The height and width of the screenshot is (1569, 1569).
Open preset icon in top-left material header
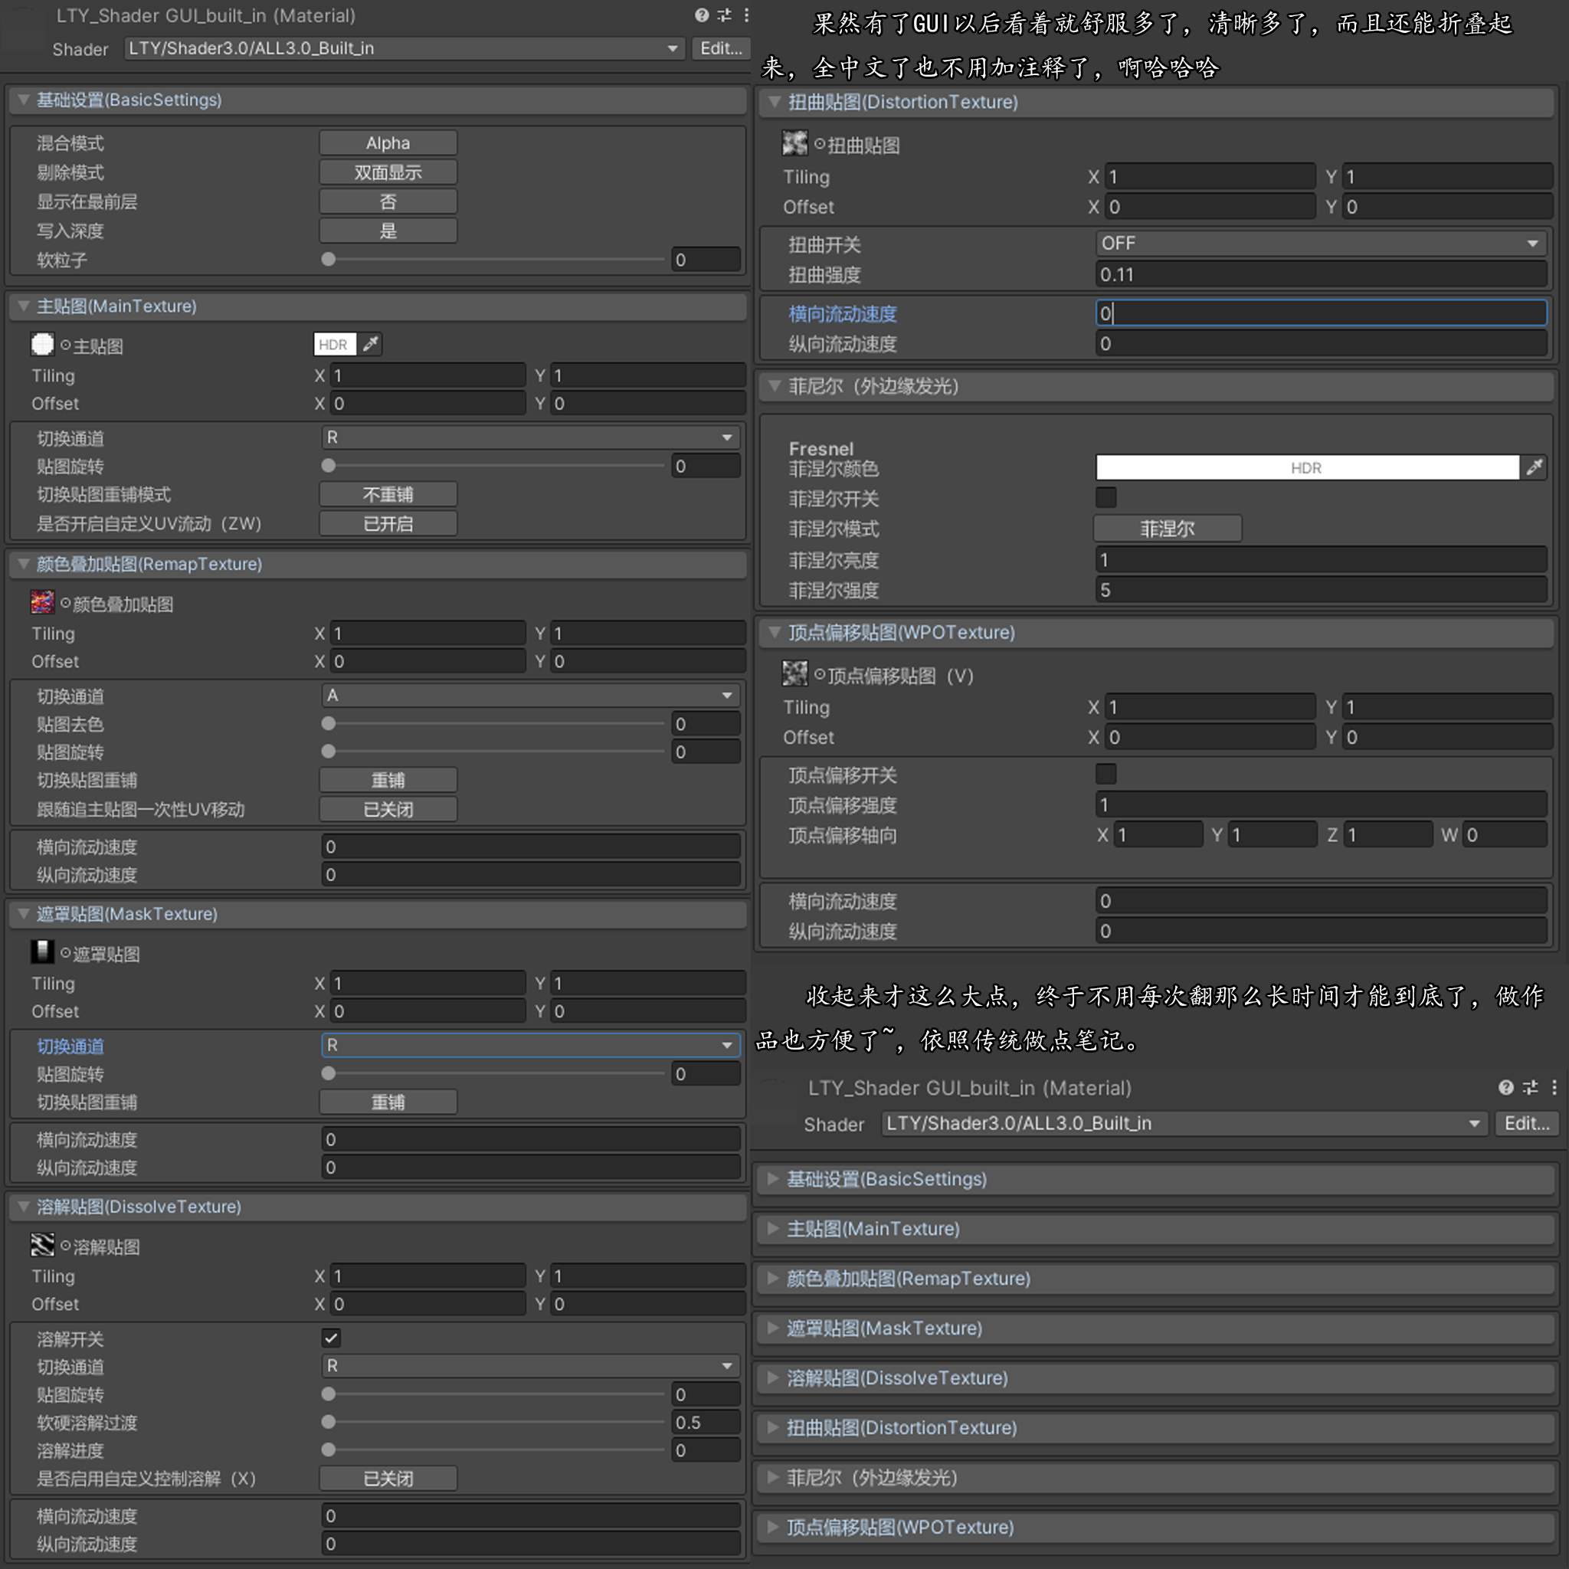(x=723, y=15)
